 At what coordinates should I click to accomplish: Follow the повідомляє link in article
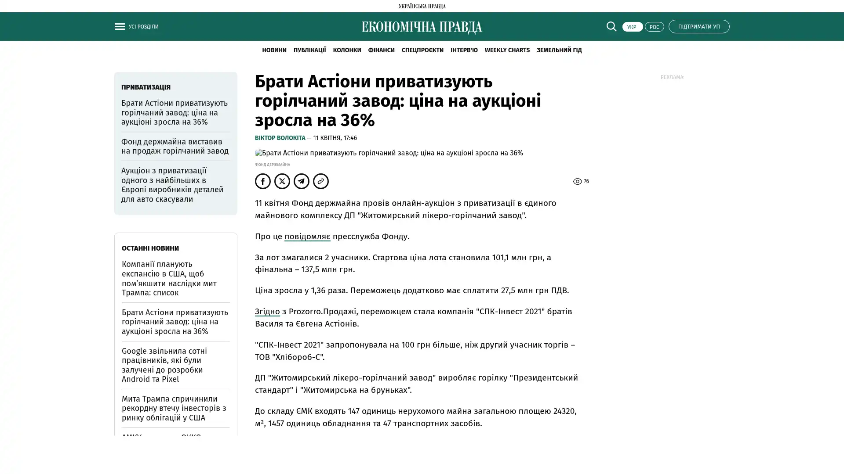[307, 237]
